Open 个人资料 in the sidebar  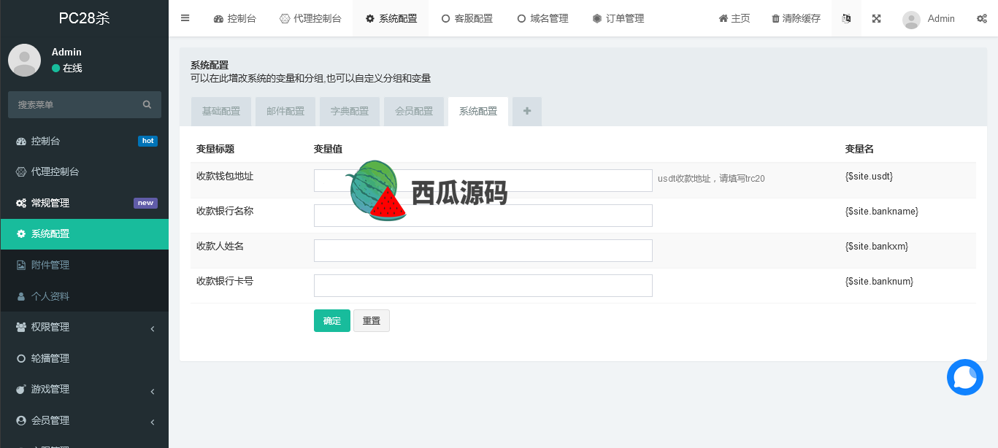pyautogui.click(x=84, y=296)
